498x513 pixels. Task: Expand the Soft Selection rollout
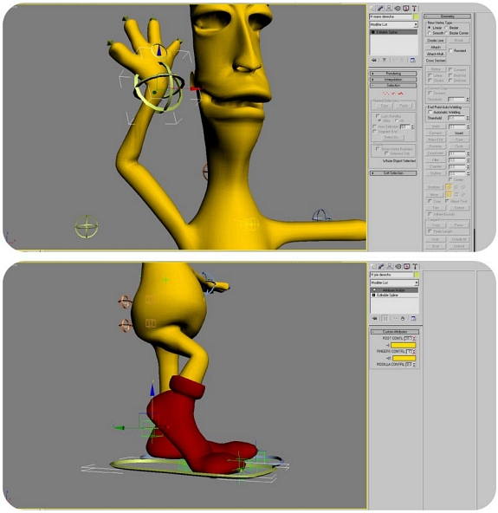pyautogui.click(x=393, y=173)
